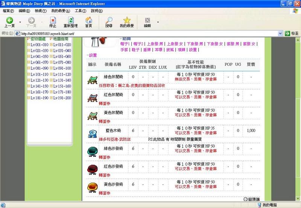
Task: Click the 回頂端 back-to-top link
Action: click(x=251, y=199)
